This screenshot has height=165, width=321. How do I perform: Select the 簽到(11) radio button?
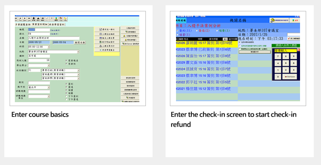(177, 31)
